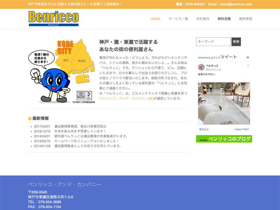Click the 最新情報 section heading
280x210 pixels.
tap(41, 118)
